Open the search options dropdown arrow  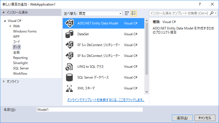point(216,13)
